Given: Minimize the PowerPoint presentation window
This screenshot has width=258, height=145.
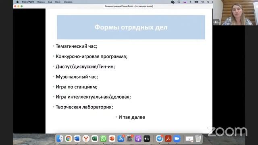Looking at the screenshot, I should click(x=19, y=6).
